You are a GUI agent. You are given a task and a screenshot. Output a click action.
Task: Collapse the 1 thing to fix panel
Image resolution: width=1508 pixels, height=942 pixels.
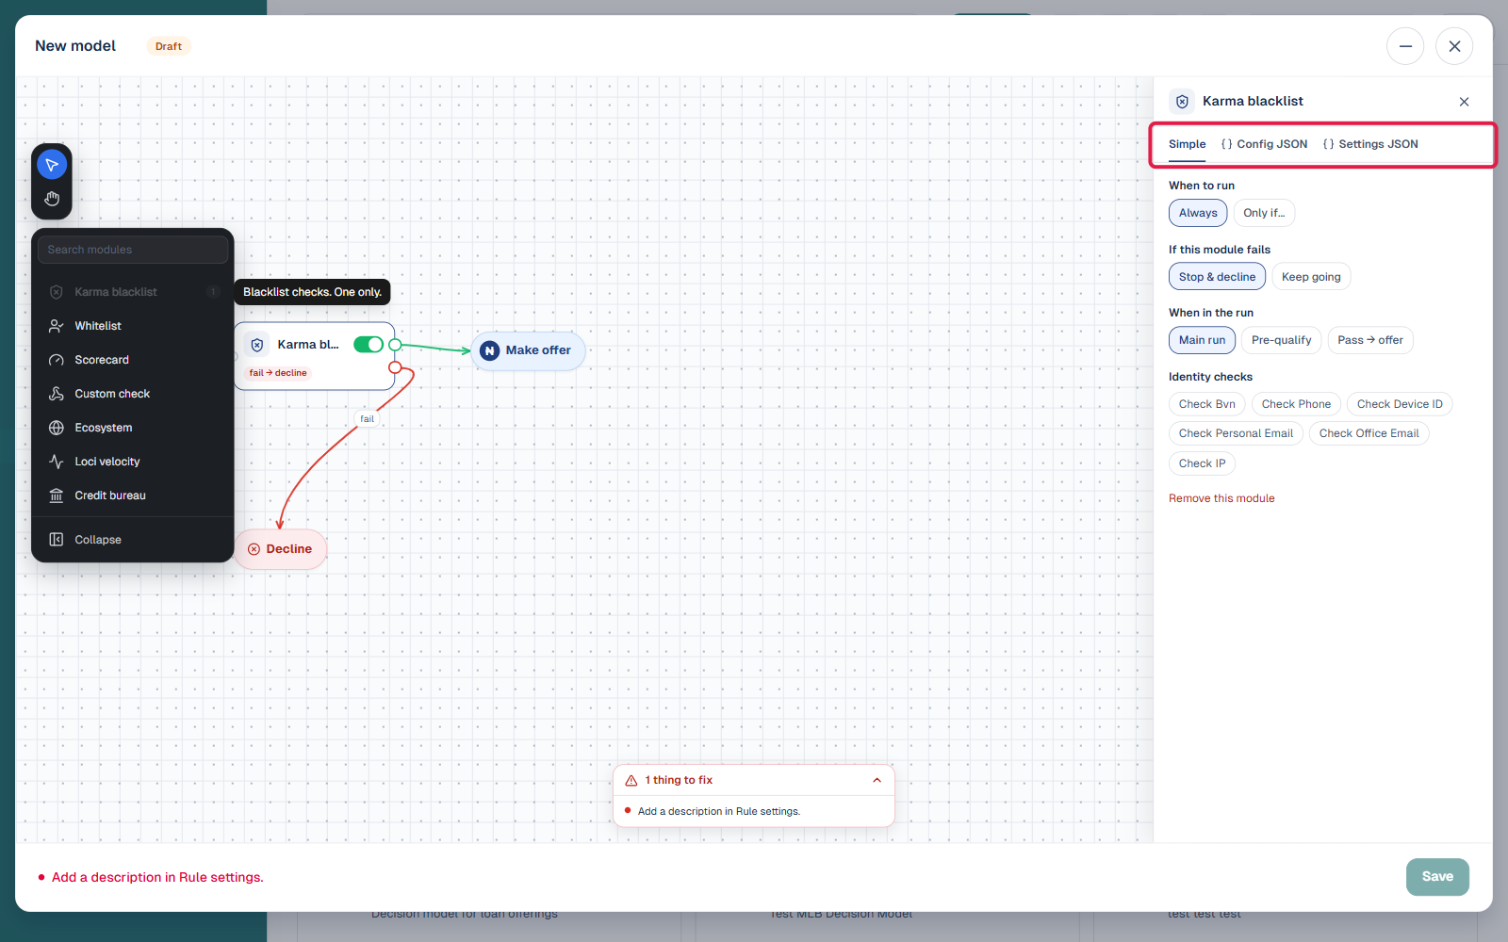(877, 780)
